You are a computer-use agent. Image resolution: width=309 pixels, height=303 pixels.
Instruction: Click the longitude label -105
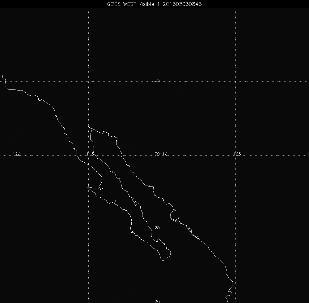coord(235,154)
